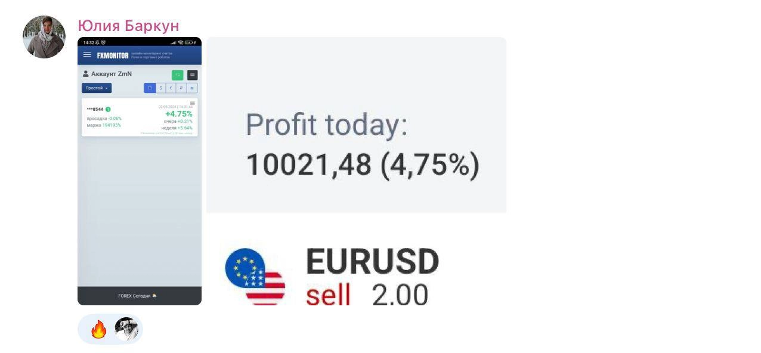This screenshot has width=761, height=353.
Task: Open Юлия Баркун sender name
Action: click(x=128, y=26)
